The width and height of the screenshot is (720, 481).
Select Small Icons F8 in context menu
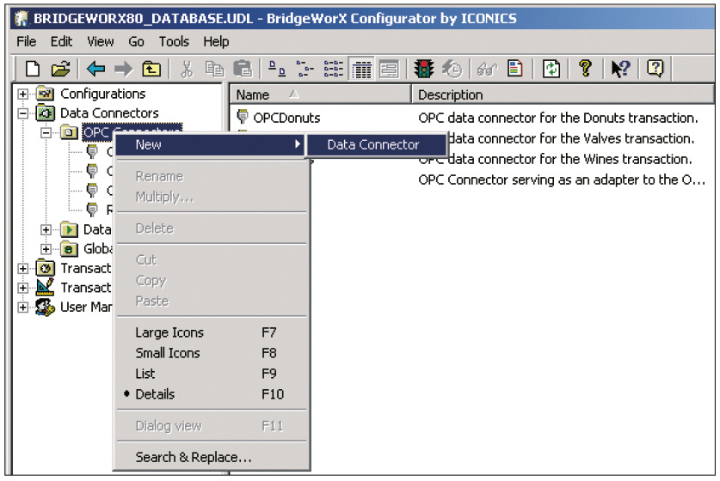[211, 353]
